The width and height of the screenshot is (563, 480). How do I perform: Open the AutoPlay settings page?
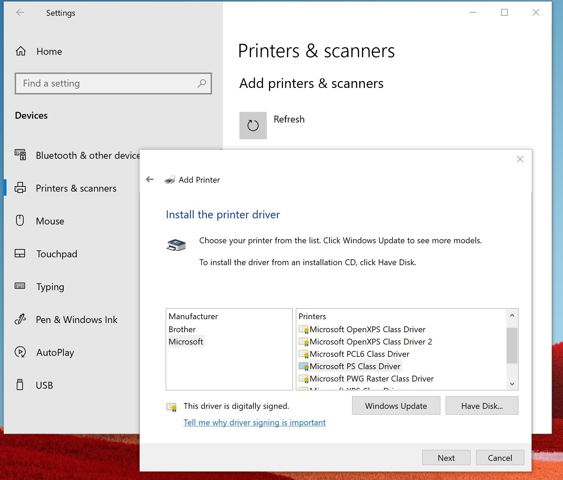55,352
